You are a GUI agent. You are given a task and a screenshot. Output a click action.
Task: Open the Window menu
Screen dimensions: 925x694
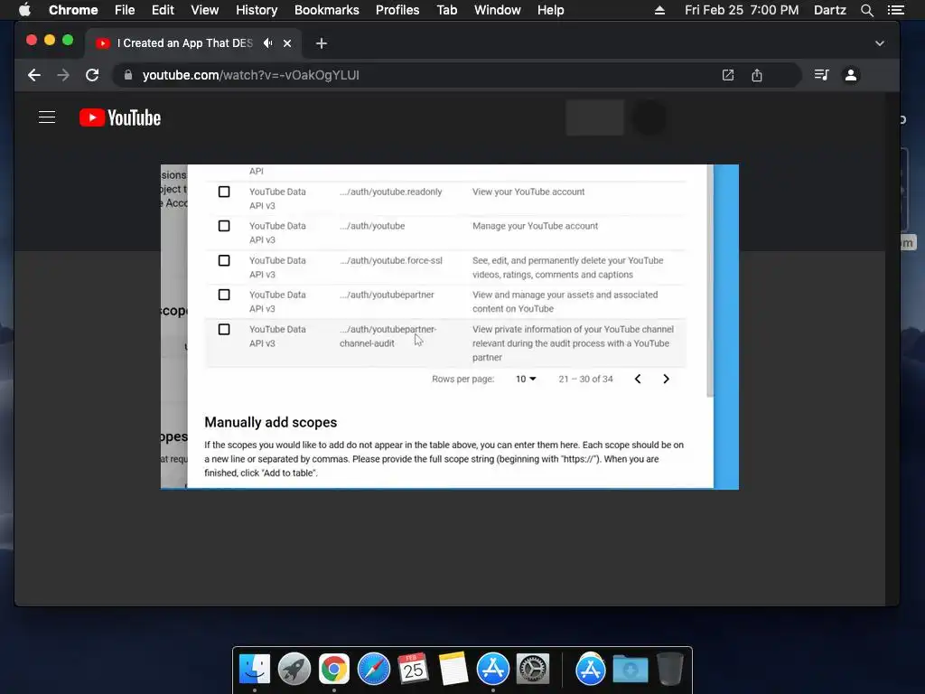(x=498, y=10)
